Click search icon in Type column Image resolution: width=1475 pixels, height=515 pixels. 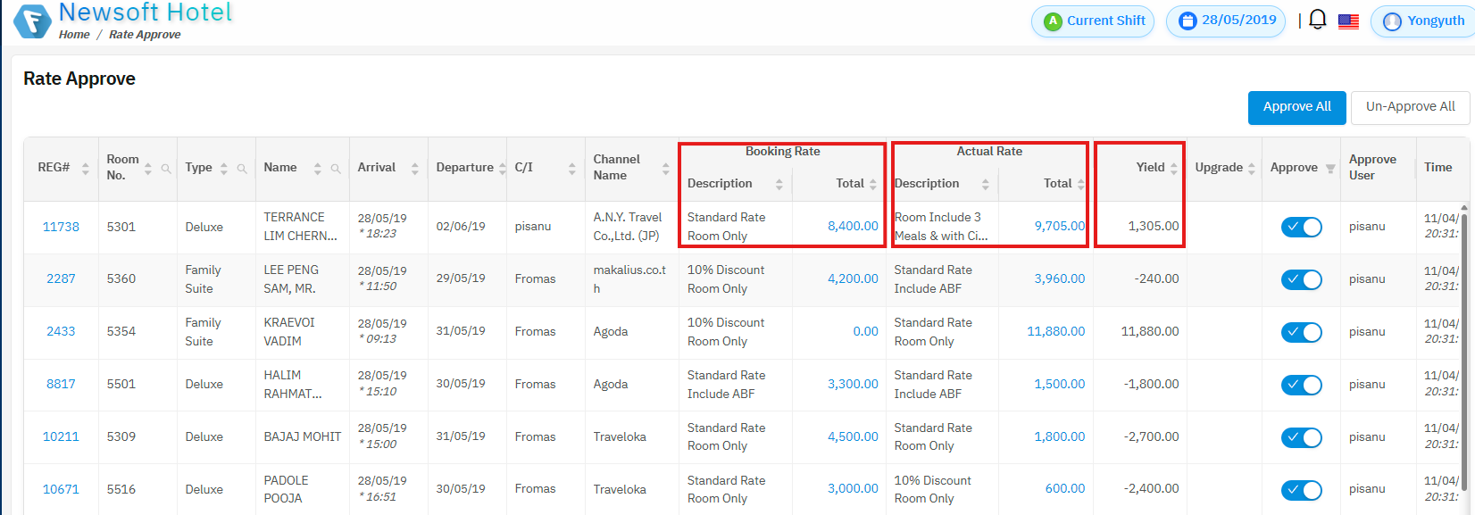click(242, 169)
